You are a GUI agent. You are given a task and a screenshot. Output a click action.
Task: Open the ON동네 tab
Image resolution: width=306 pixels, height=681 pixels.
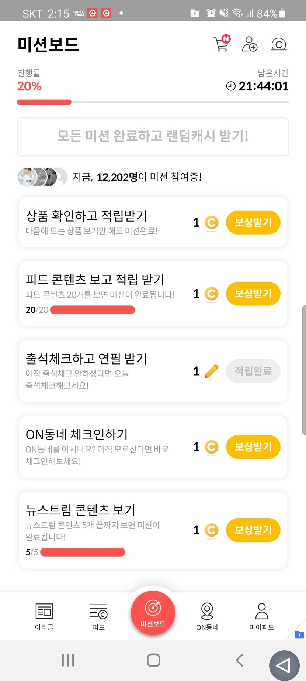point(207,616)
